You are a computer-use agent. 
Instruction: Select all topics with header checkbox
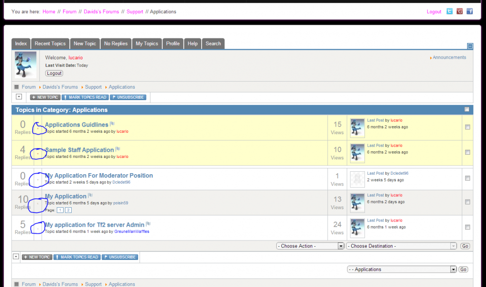point(467,110)
